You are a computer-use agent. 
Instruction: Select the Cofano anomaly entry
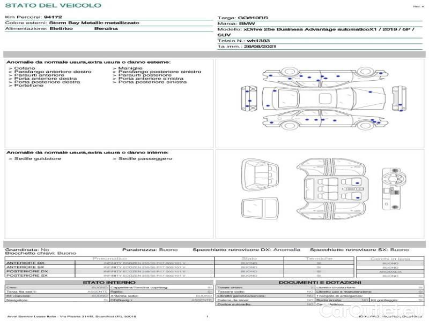[x=25, y=68]
